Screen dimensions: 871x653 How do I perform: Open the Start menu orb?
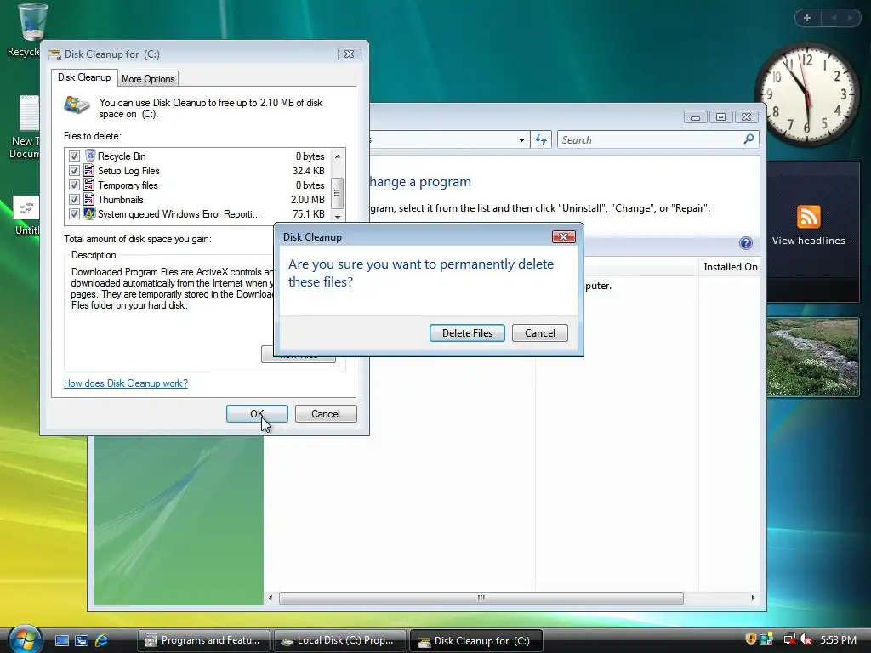[x=25, y=639]
